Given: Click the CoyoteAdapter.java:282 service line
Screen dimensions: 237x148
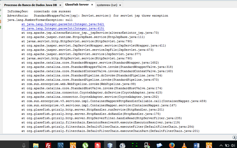Looking at the screenshot, I should (90, 97).
